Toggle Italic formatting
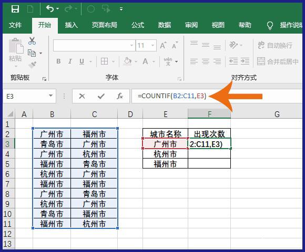The height and width of the screenshot is (252, 305). pos(70,61)
